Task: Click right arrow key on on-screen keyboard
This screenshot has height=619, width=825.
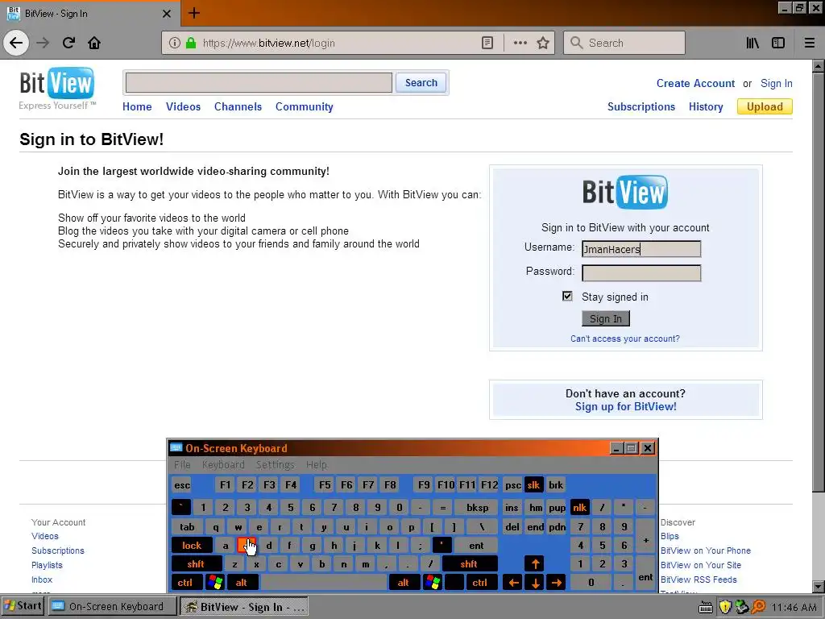Action: (557, 583)
